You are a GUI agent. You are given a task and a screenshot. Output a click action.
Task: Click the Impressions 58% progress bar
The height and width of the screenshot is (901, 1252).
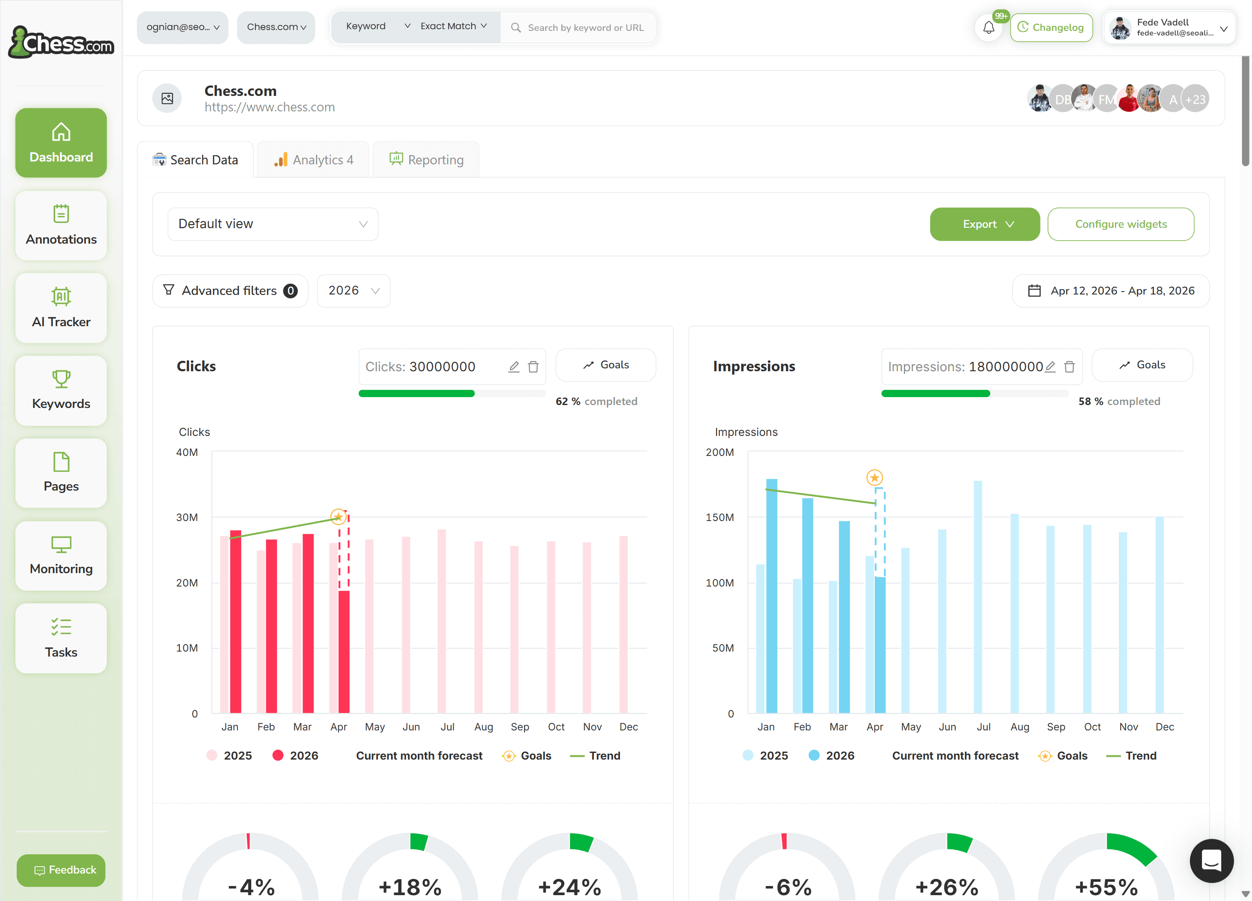point(975,393)
